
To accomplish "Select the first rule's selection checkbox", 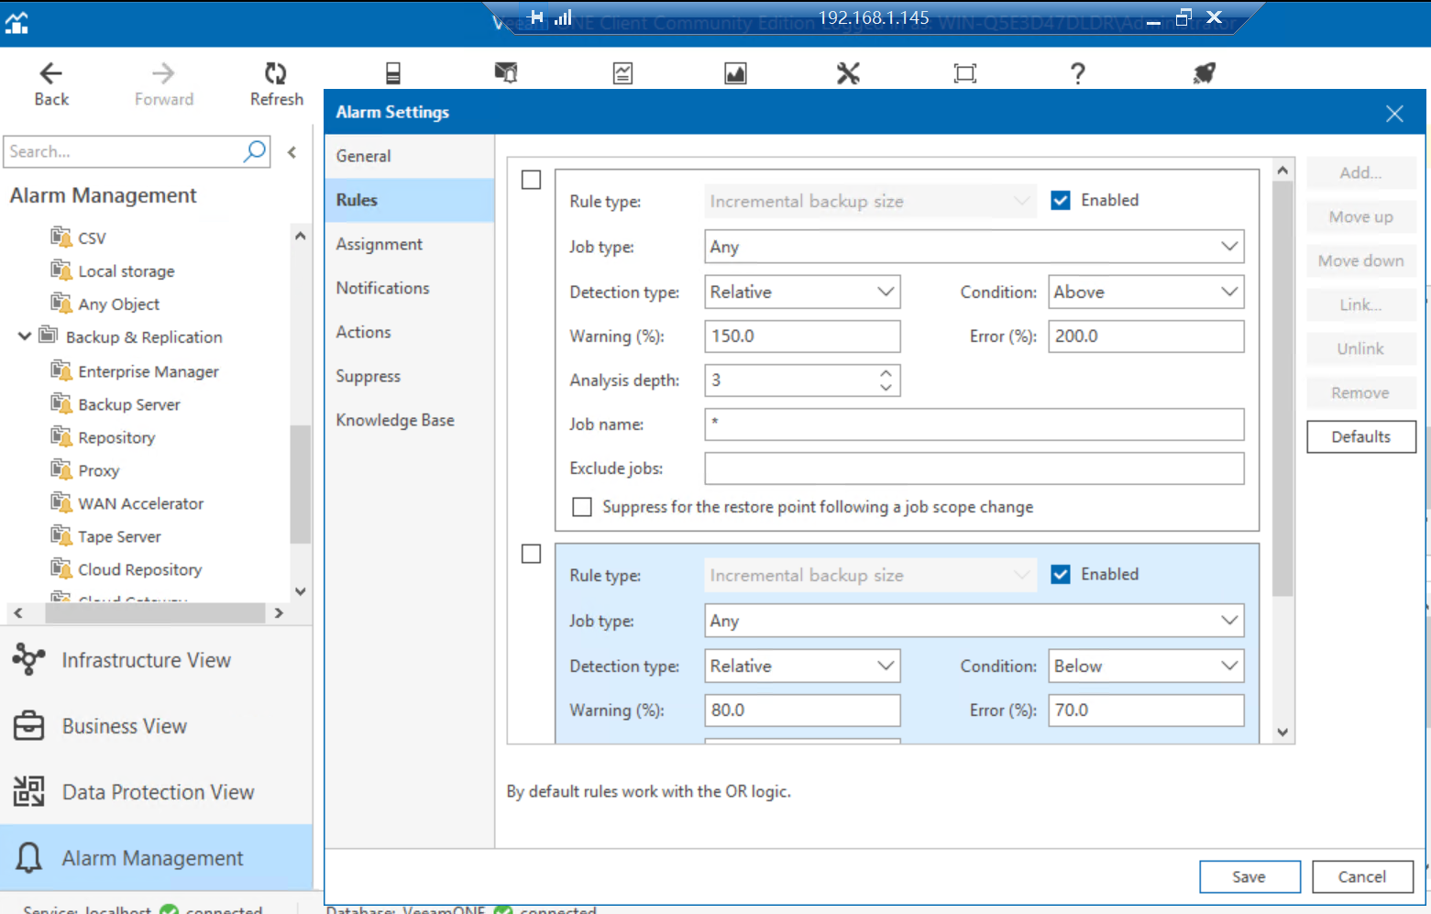I will point(531,180).
